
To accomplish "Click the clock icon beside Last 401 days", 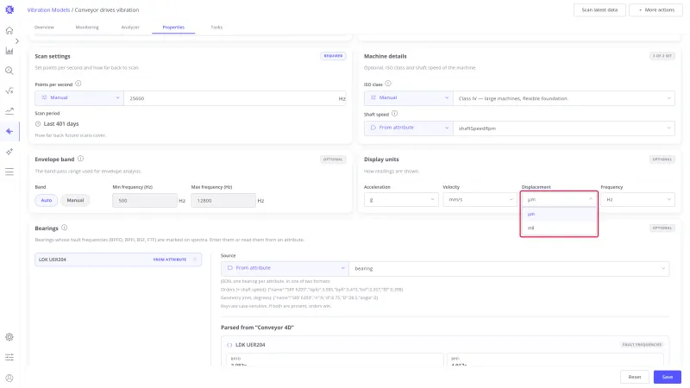I will (38, 124).
